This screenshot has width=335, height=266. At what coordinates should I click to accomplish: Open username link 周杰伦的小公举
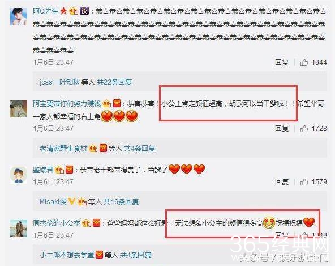(57, 223)
